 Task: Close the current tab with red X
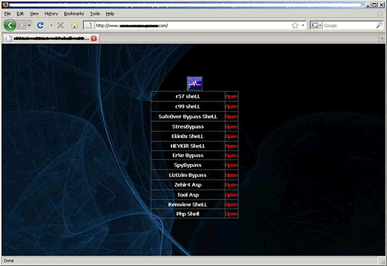[x=94, y=38]
